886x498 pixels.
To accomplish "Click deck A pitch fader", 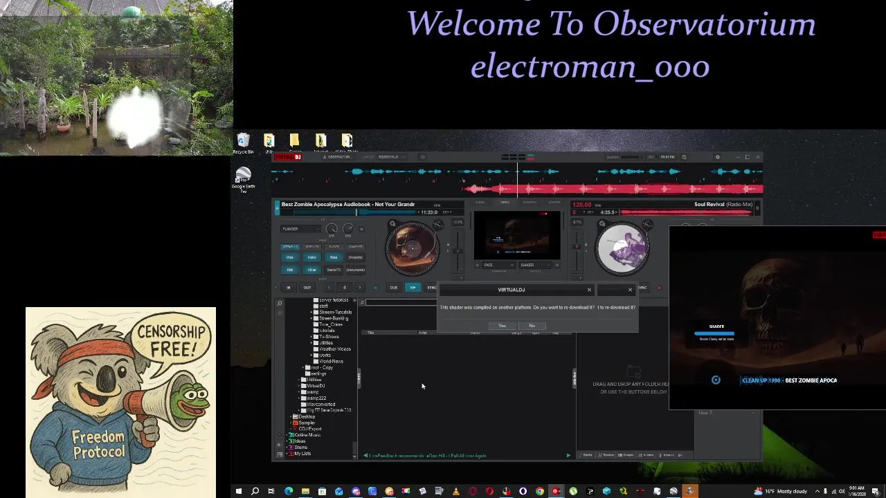I will tap(458, 252).
